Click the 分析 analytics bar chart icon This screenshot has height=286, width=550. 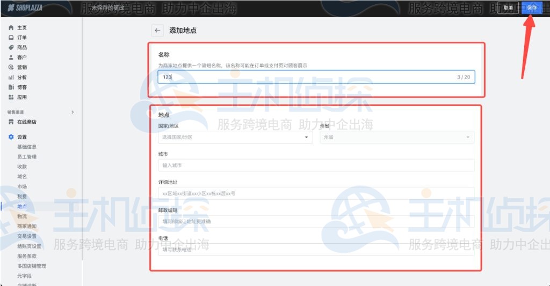click(11, 77)
